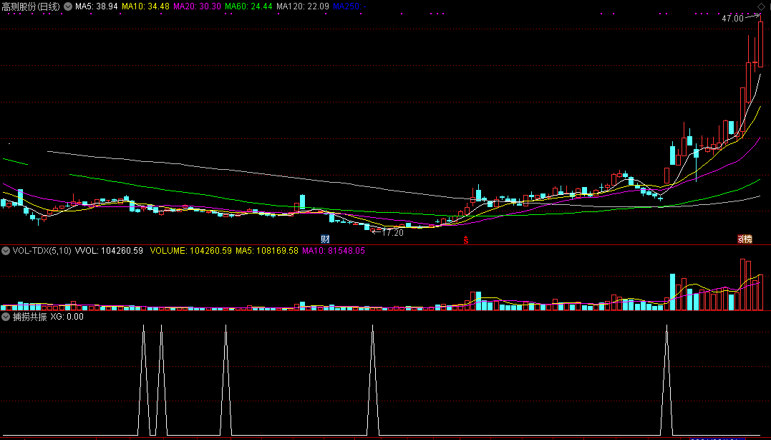Click the 17.20 low price annotation
Image resolution: width=771 pixels, height=440 pixels.
tap(392, 232)
